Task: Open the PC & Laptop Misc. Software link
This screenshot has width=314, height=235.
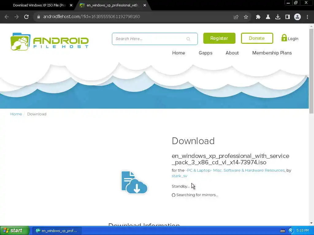Action: point(235,170)
